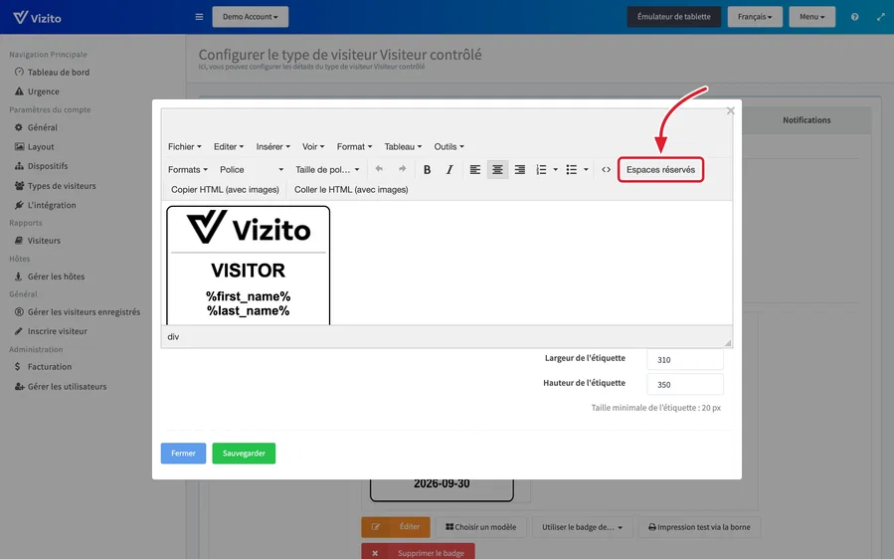
Task: Open the Tableau editor menu
Action: click(403, 146)
